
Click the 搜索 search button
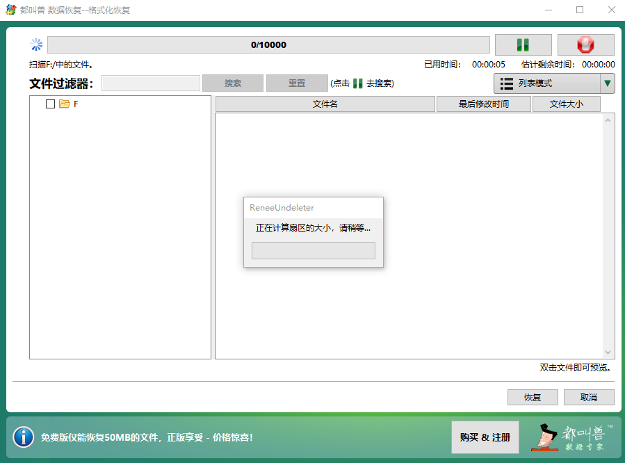point(233,83)
